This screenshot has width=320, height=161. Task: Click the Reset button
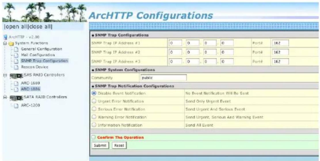tap(119, 145)
